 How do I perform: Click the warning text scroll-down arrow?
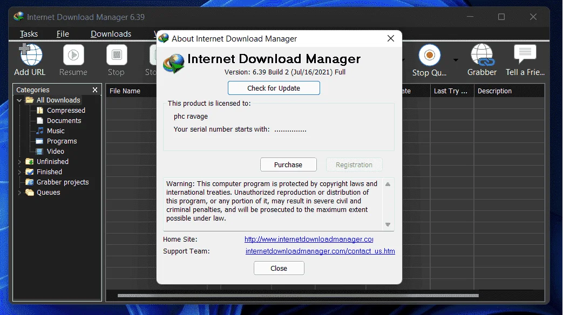click(388, 224)
